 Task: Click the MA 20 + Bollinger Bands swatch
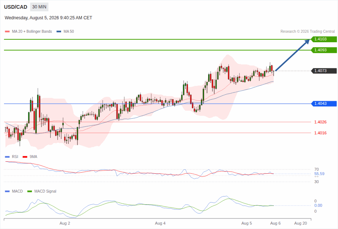pyautogui.click(x=7, y=31)
